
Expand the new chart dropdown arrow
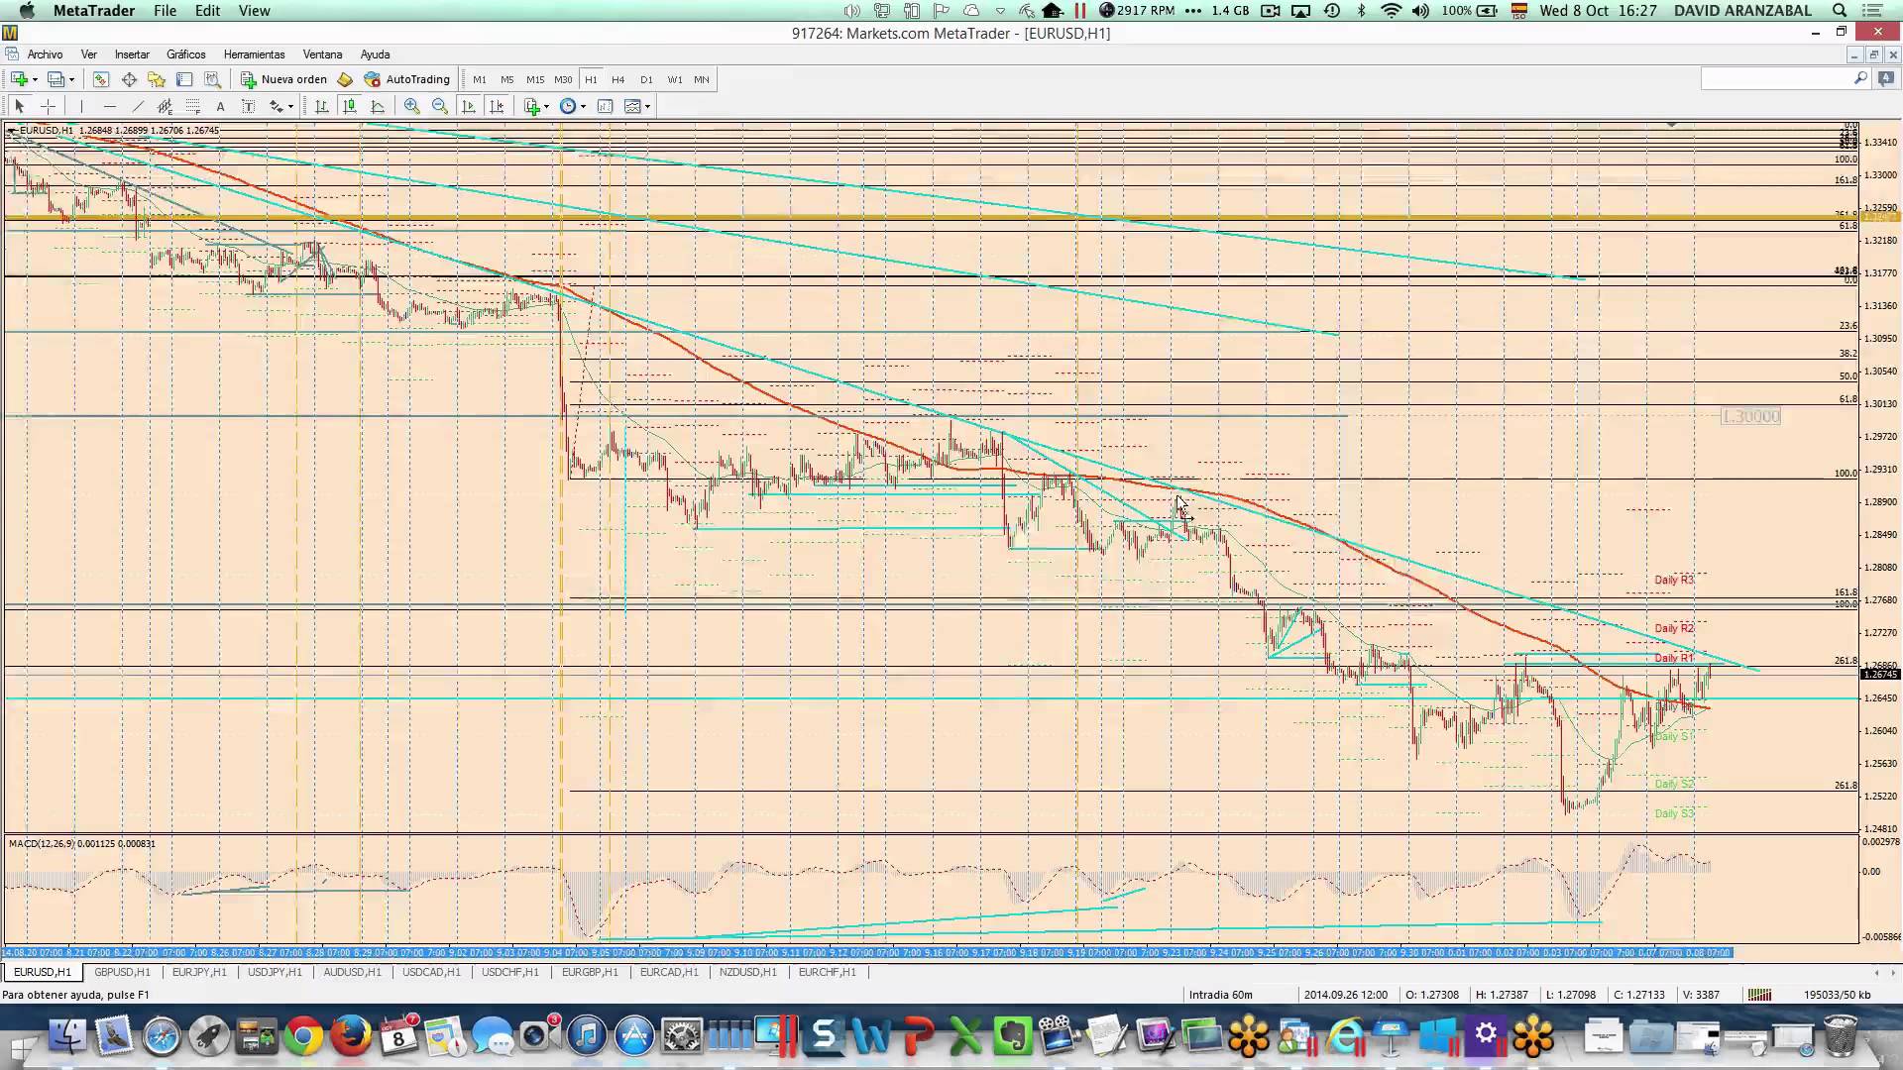[x=35, y=79]
